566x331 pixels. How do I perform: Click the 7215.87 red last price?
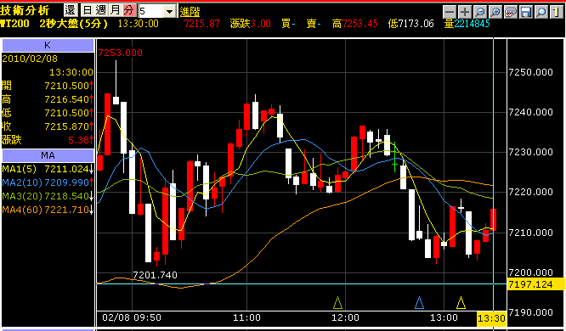click(201, 24)
